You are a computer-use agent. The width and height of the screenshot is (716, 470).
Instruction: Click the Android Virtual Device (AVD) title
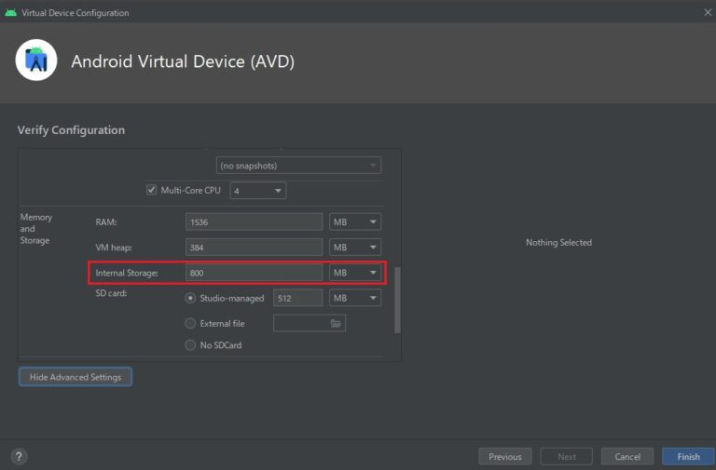pos(183,61)
